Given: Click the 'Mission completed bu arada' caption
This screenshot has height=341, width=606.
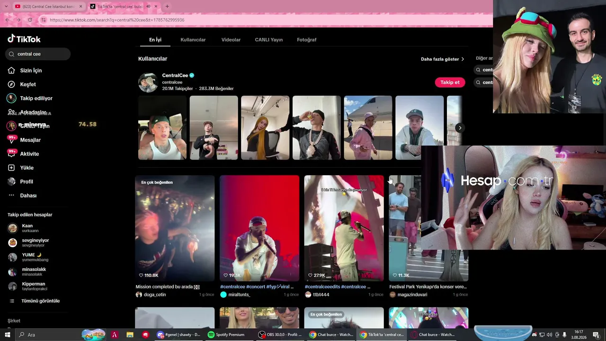Looking at the screenshot, I should [168, 287].
